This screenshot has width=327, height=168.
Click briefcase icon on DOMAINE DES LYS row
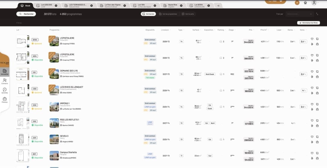pyautogui.click(x=317, y=77)
